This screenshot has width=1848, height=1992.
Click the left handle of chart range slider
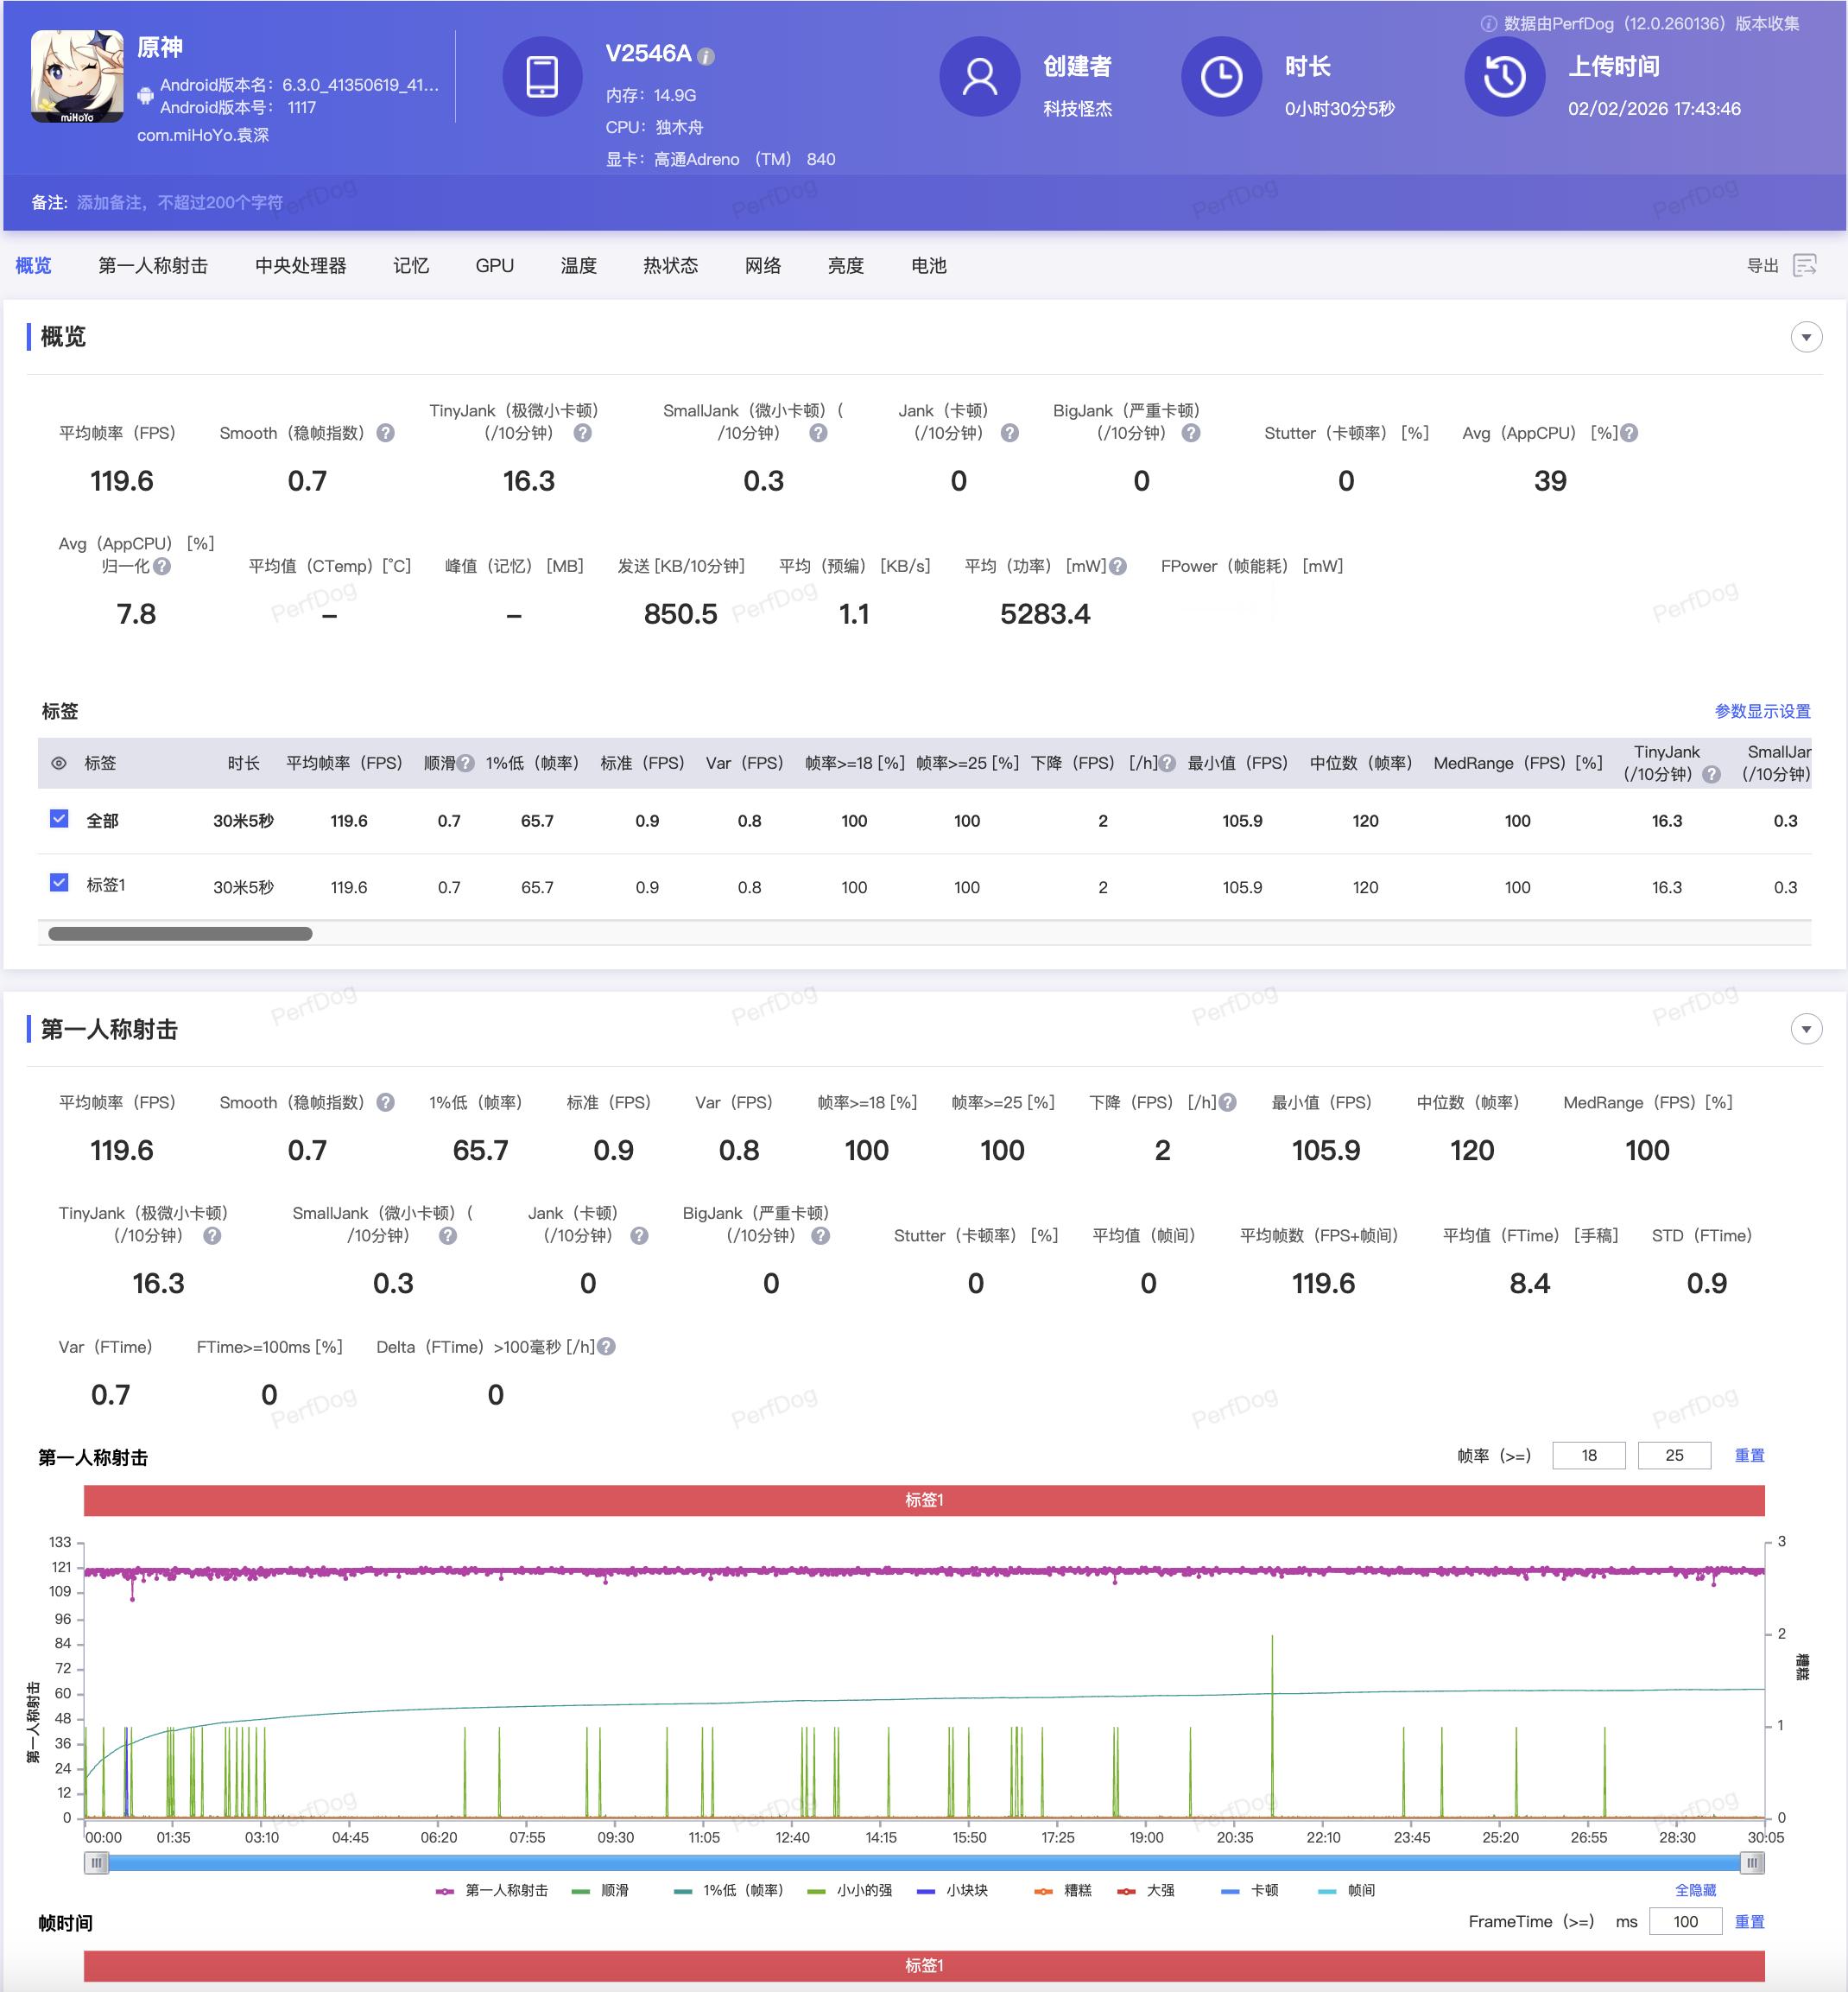pos(96,1863)
